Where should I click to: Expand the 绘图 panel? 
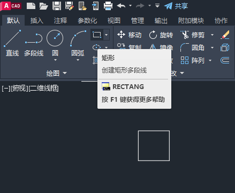tap(57, 73)
